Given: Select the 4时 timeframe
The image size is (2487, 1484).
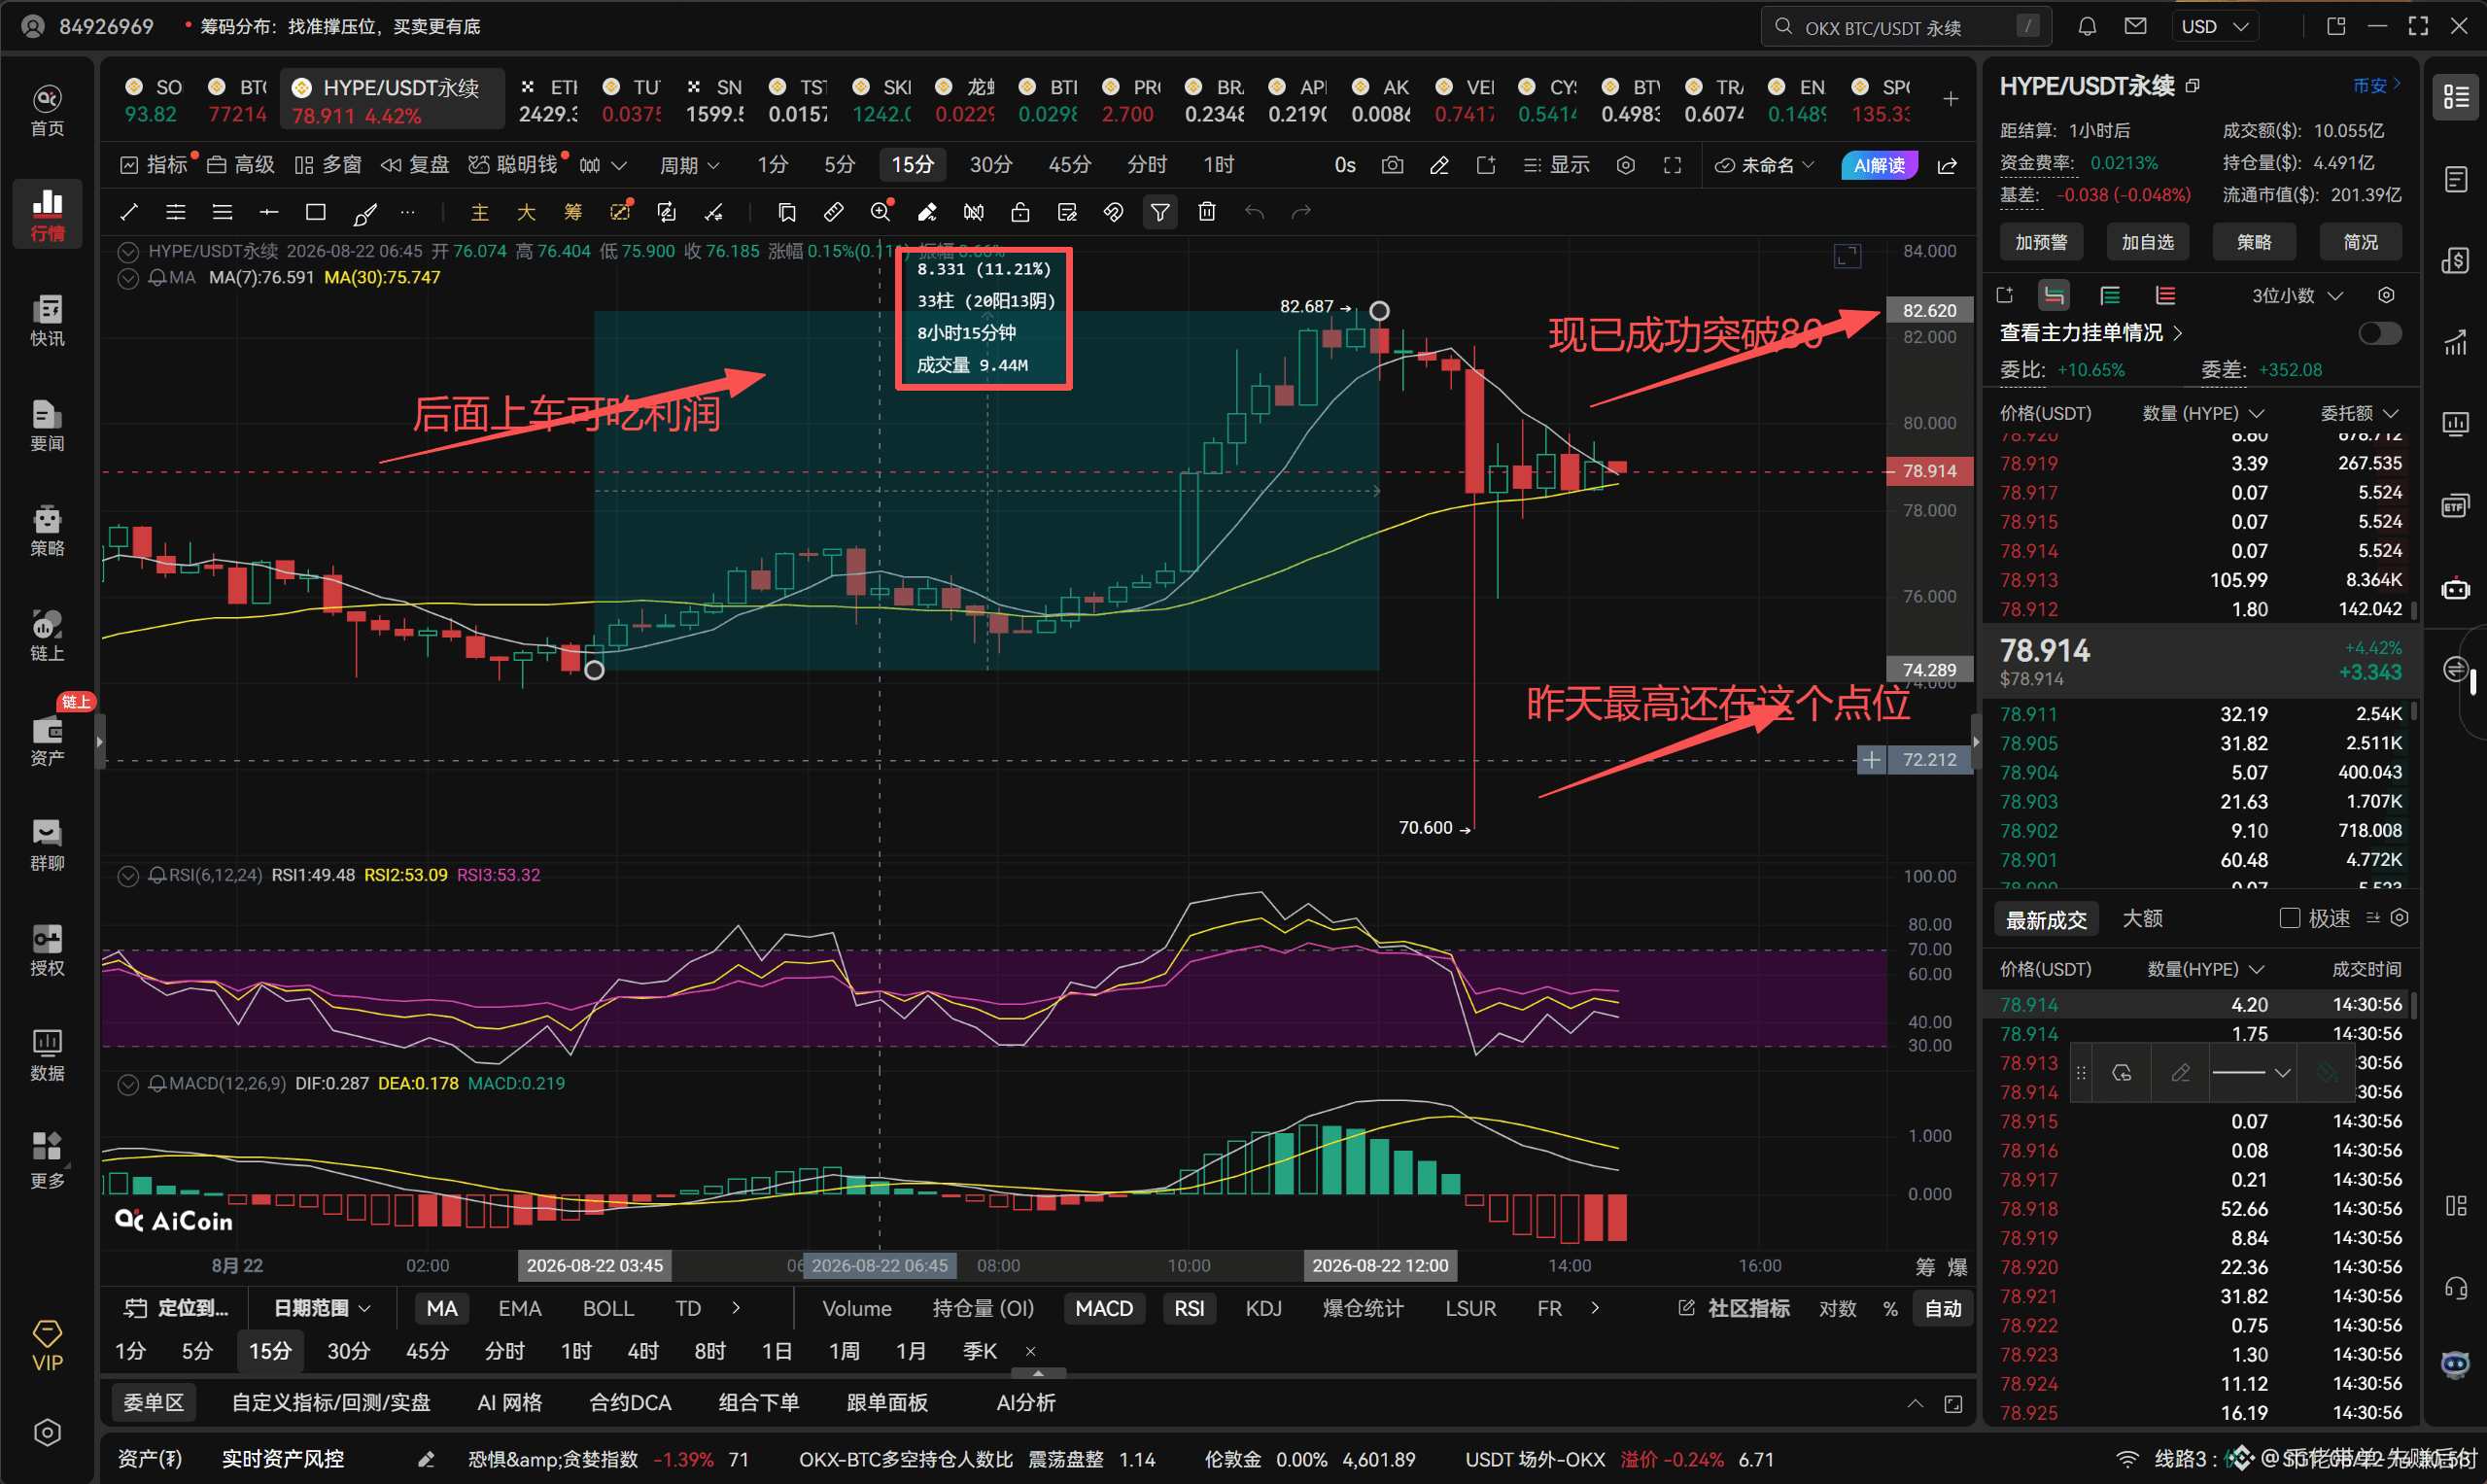Looking at the screenshot, I should click(x=643, y=1352).
